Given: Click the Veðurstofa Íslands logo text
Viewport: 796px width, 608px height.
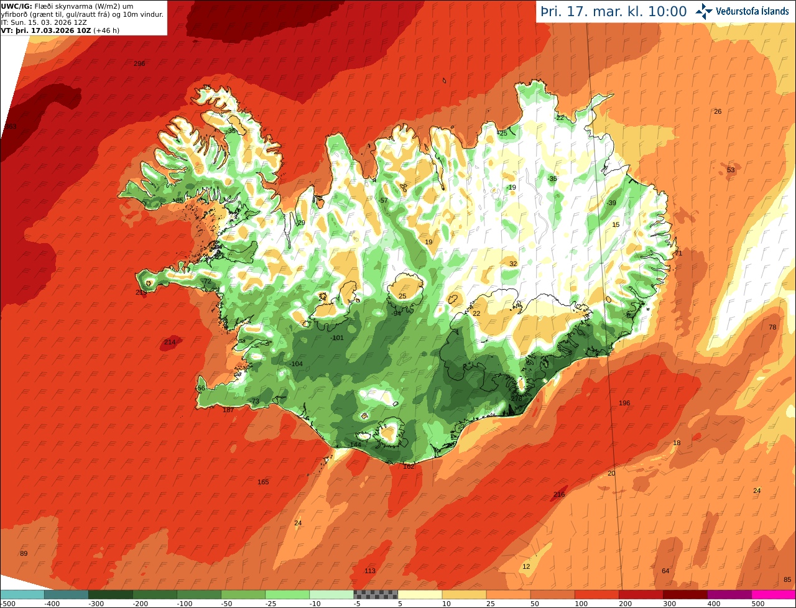Looking at the screenshot, I should point(752,11).
